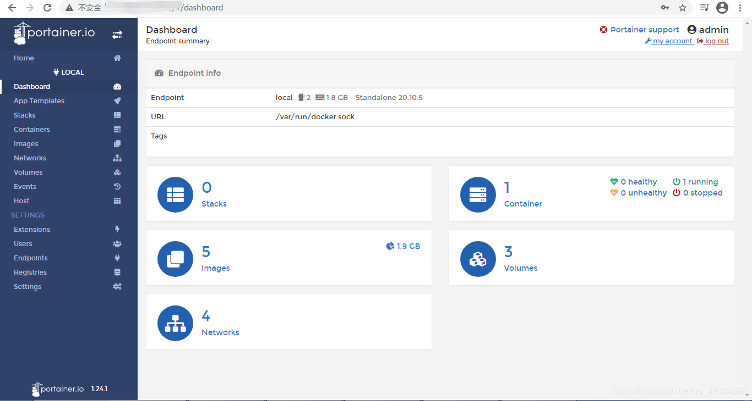Click the browser address bar

[x=358, y=8]
